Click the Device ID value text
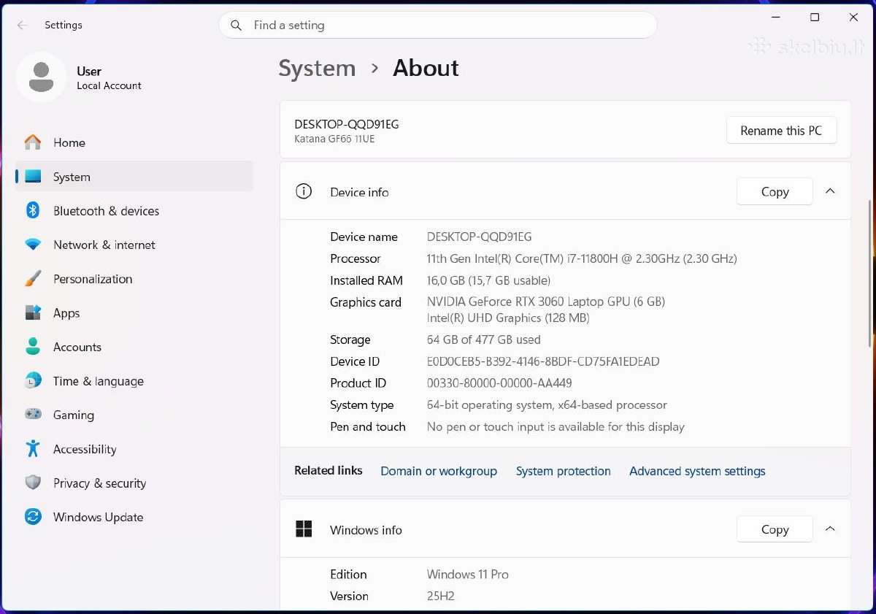 pyautogui.click(x=543, y=361)
